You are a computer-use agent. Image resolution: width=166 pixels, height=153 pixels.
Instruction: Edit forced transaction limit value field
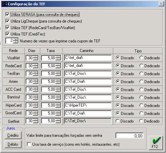pos(129,135)
